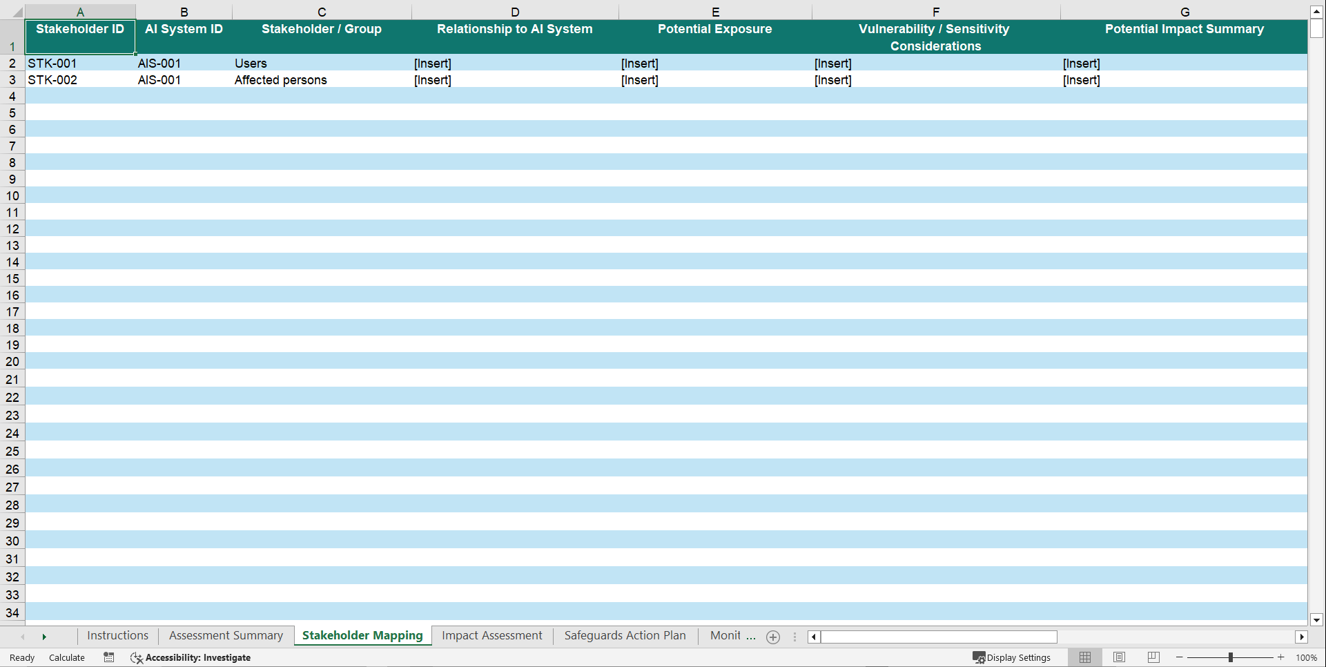Open the partially hidden Monit sheet tab
This screenshot has height=667, width=1326.
[x=726, y=636]
